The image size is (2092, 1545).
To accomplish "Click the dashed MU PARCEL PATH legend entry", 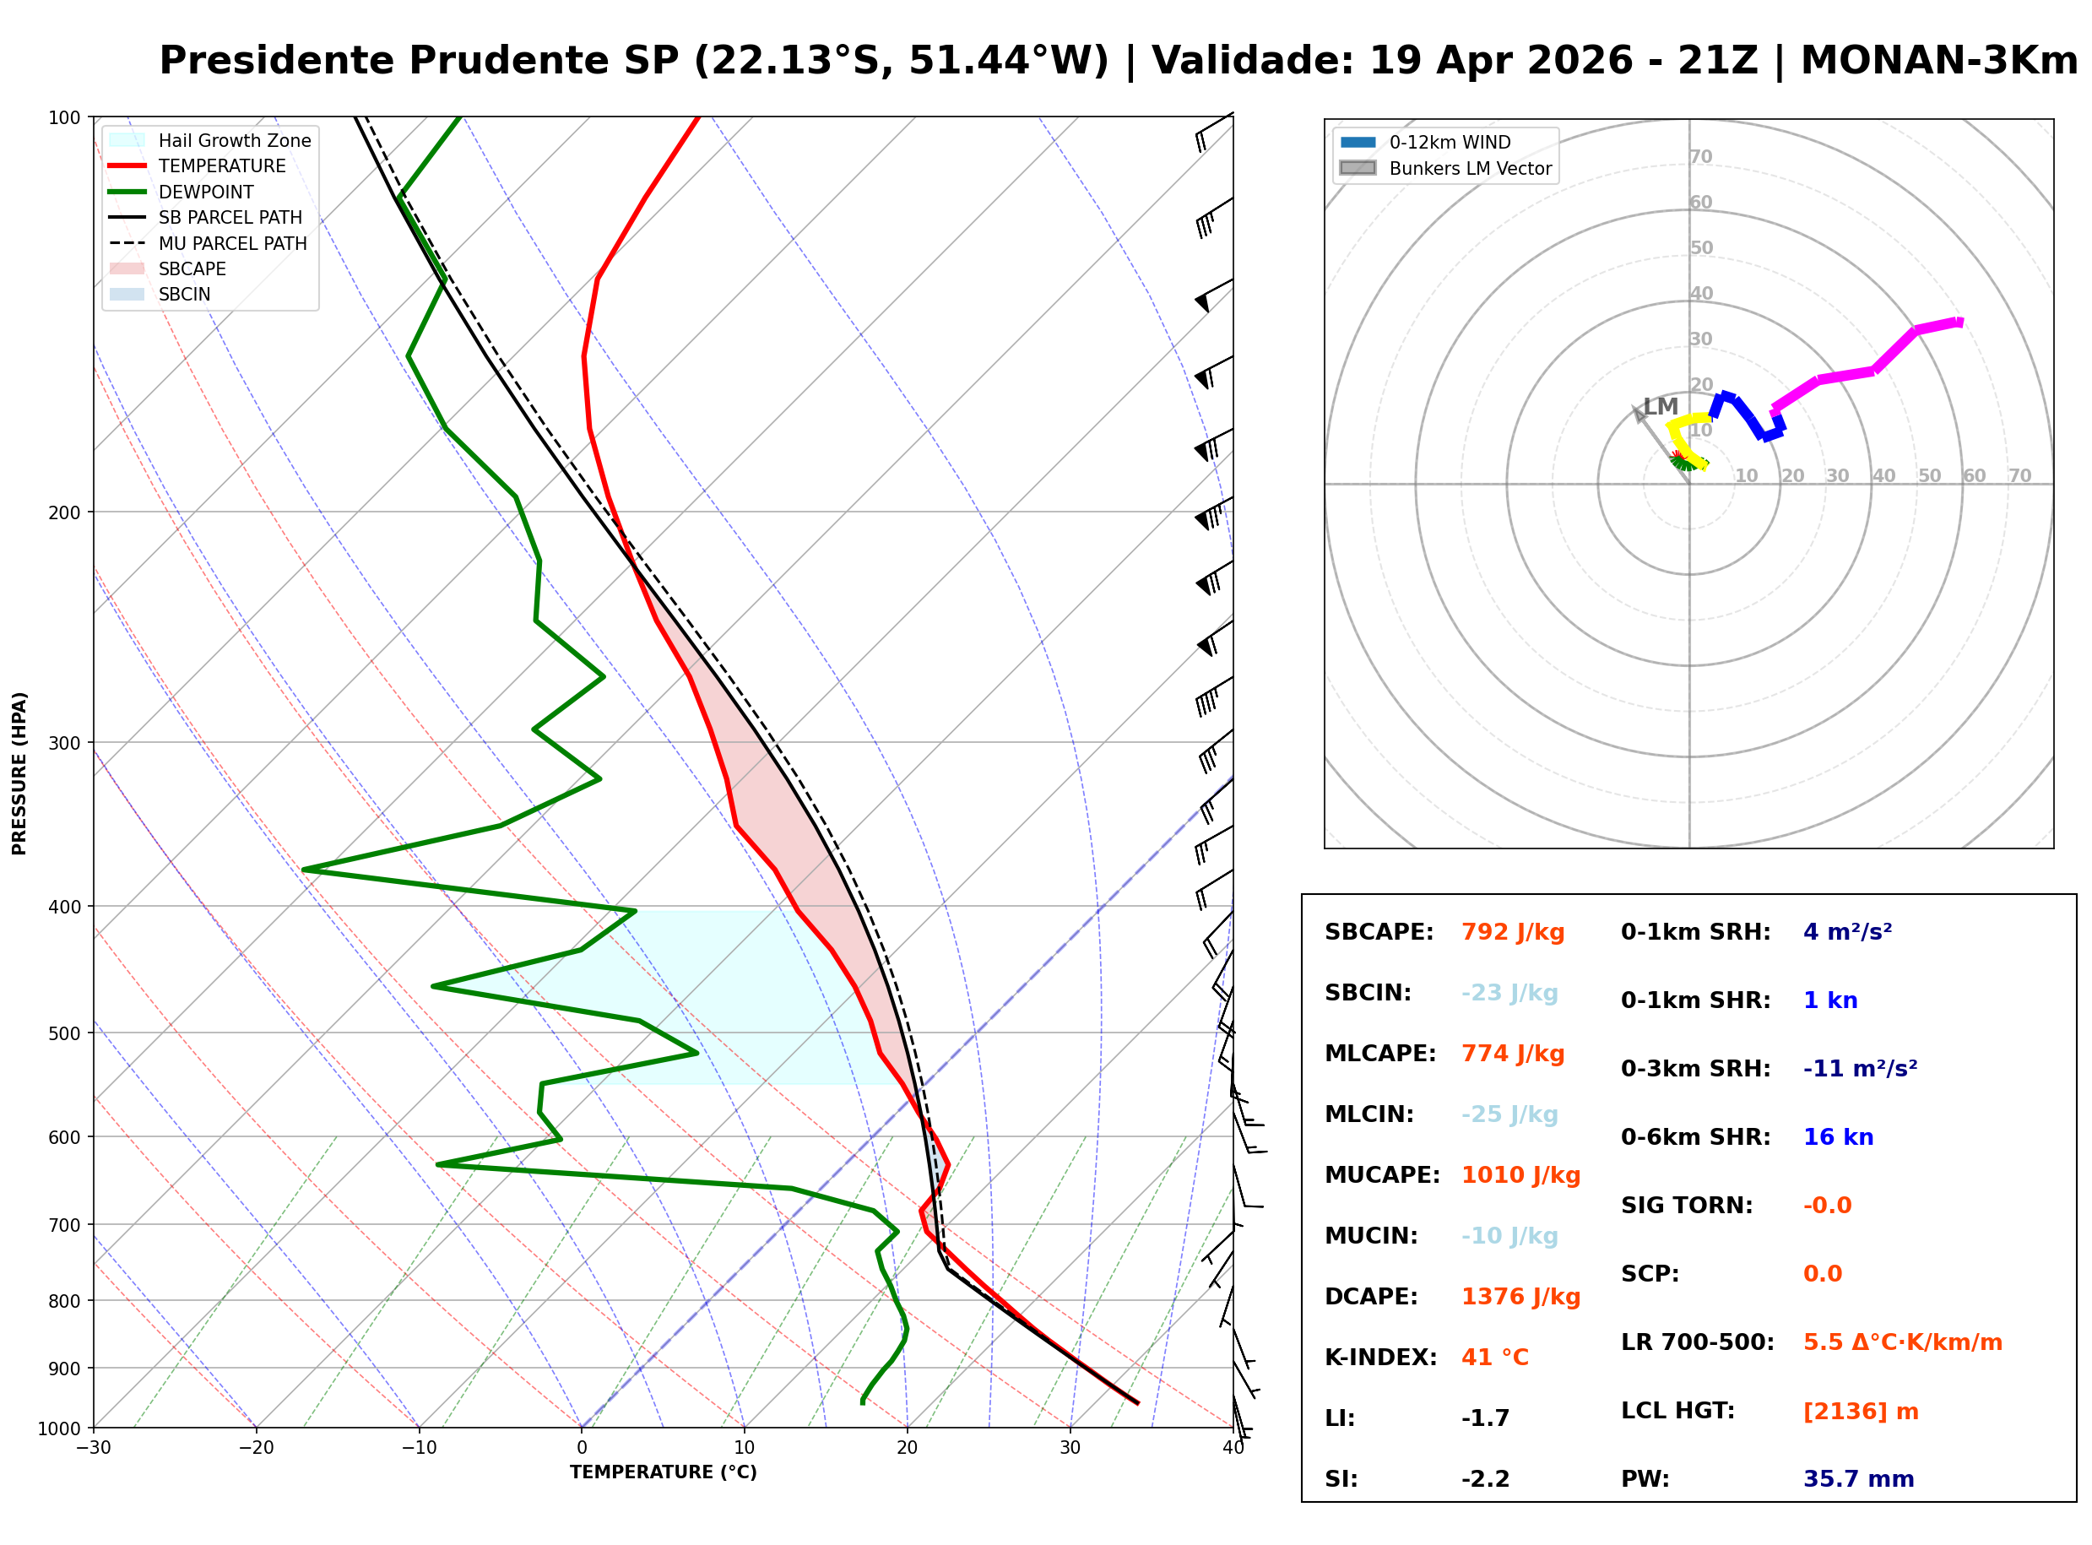I will 127,243.
